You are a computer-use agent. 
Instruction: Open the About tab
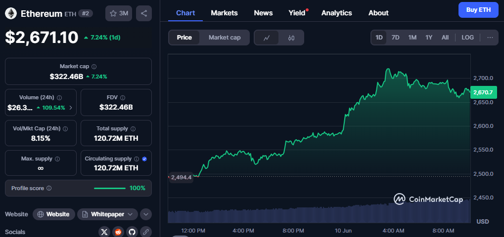coord(378,13)
